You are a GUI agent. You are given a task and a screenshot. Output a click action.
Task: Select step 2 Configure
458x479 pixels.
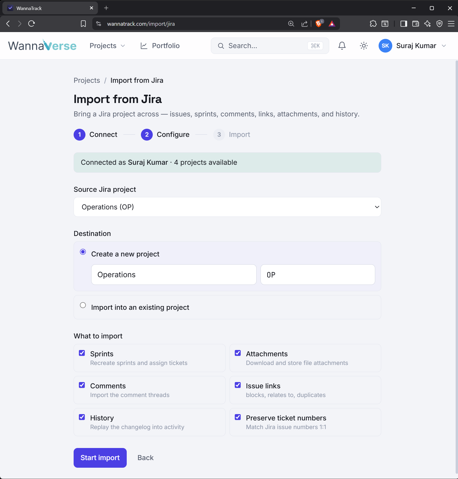165,135
